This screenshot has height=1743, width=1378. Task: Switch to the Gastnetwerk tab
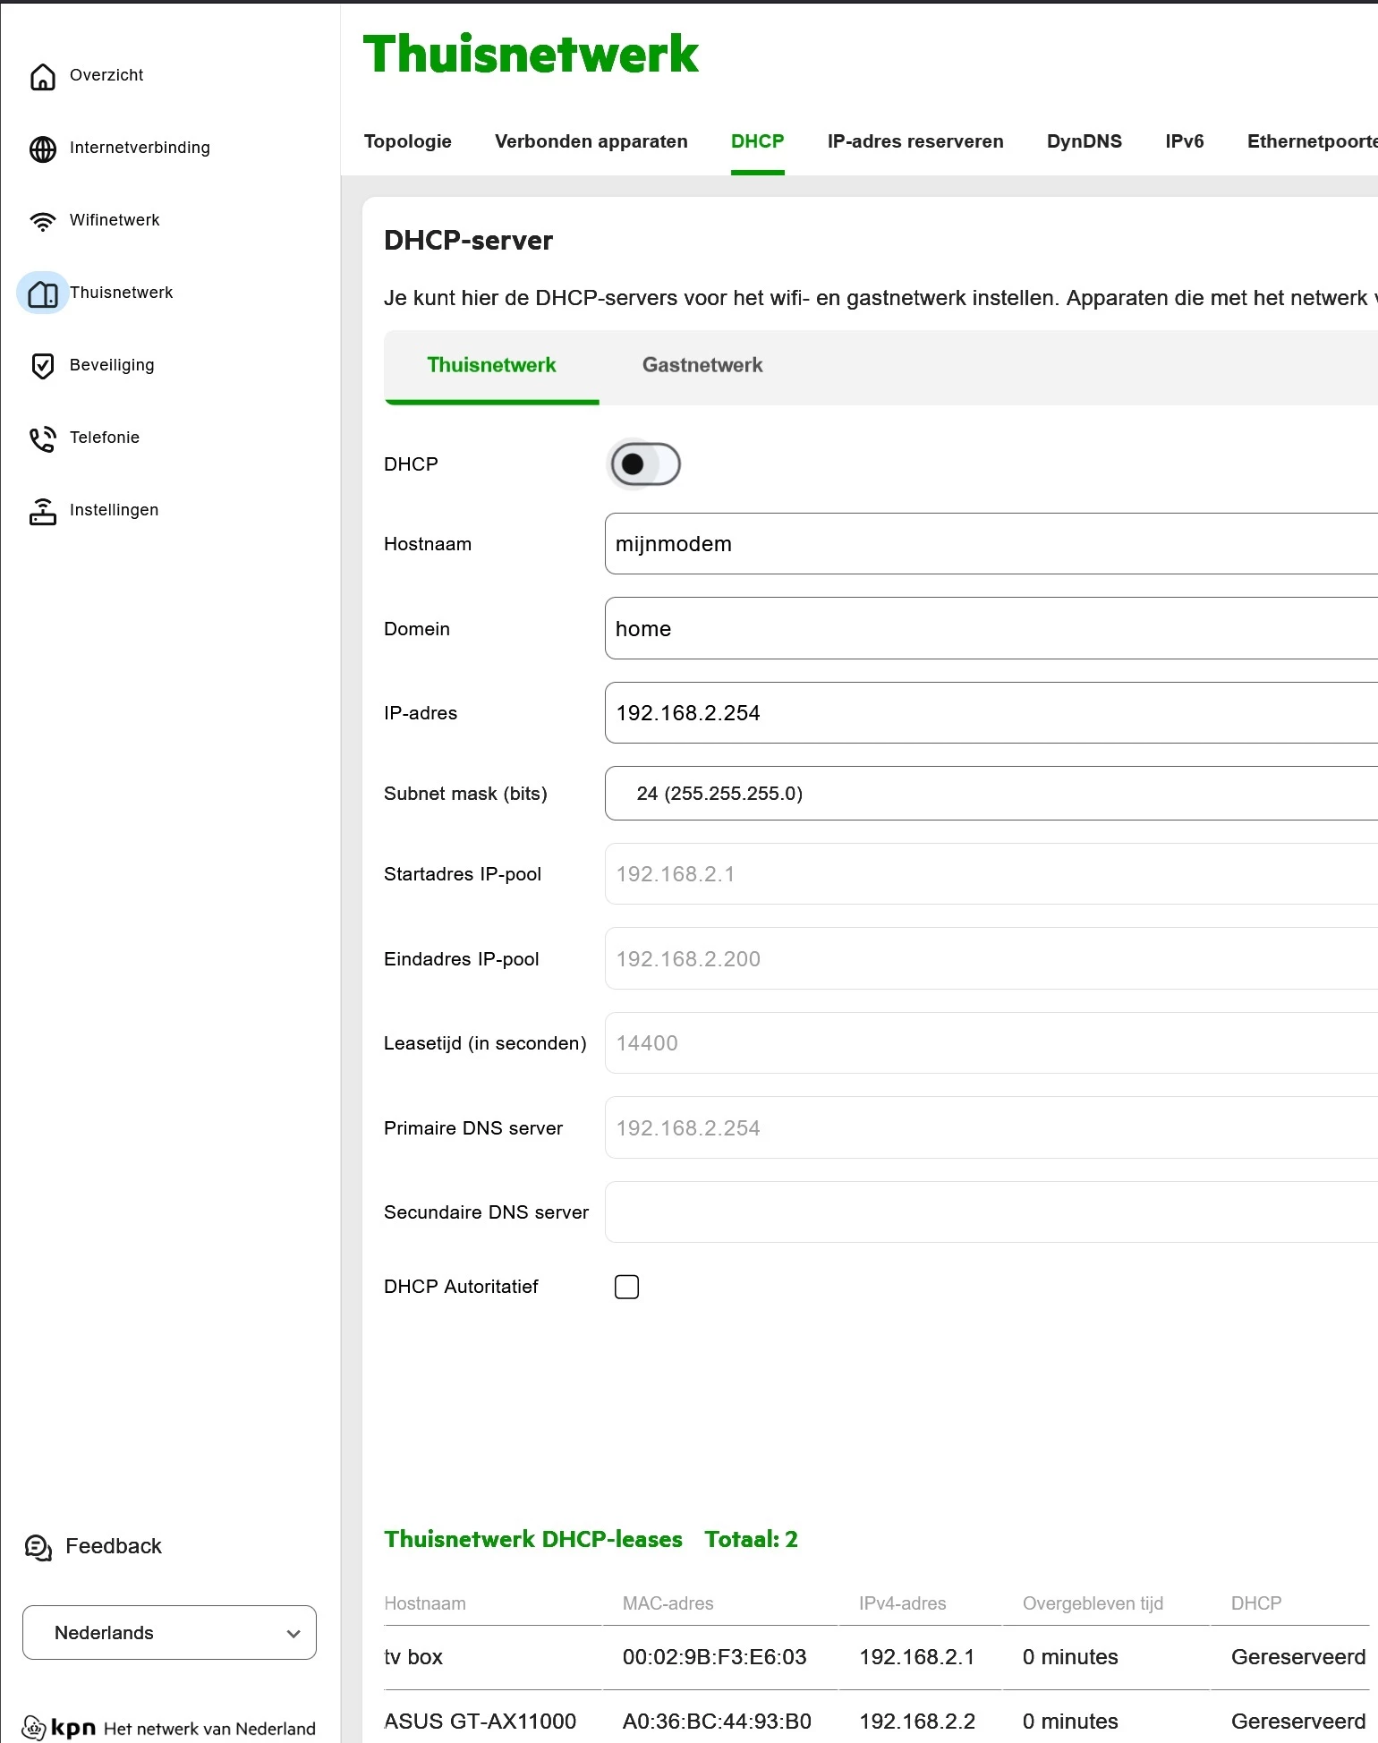tap(702, 365)
